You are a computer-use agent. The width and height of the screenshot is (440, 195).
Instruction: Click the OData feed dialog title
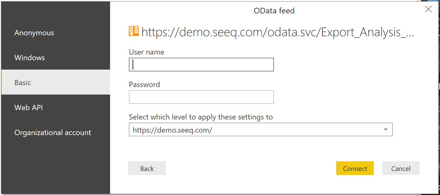click(274, 11)
